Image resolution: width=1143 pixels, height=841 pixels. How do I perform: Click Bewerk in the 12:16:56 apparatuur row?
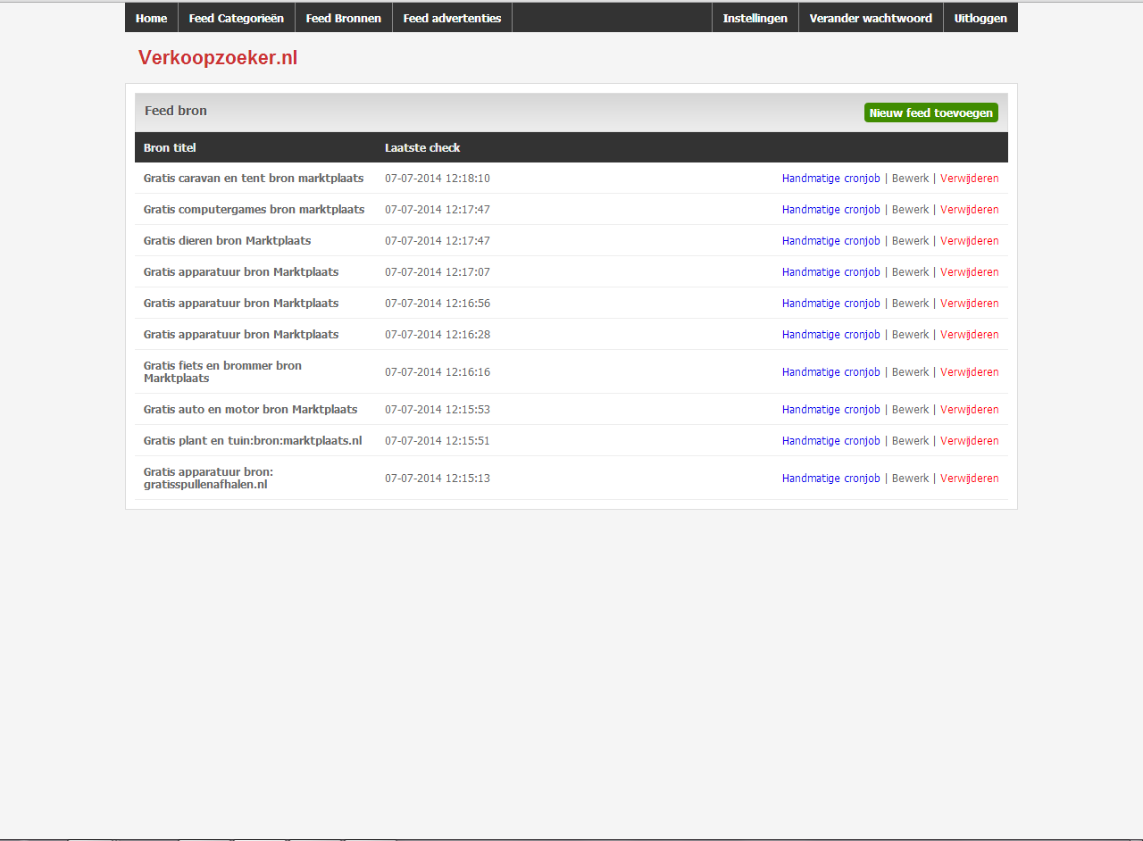point(911,304)
